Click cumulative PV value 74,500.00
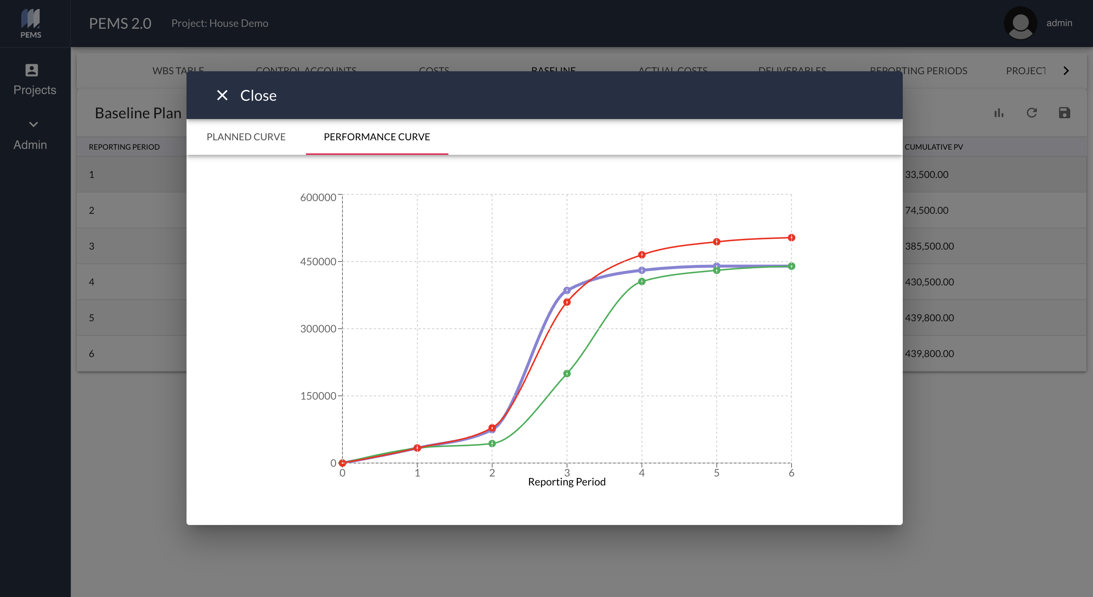The width and height of the screenshot is (1093, 597). click(x=927, y=210)
